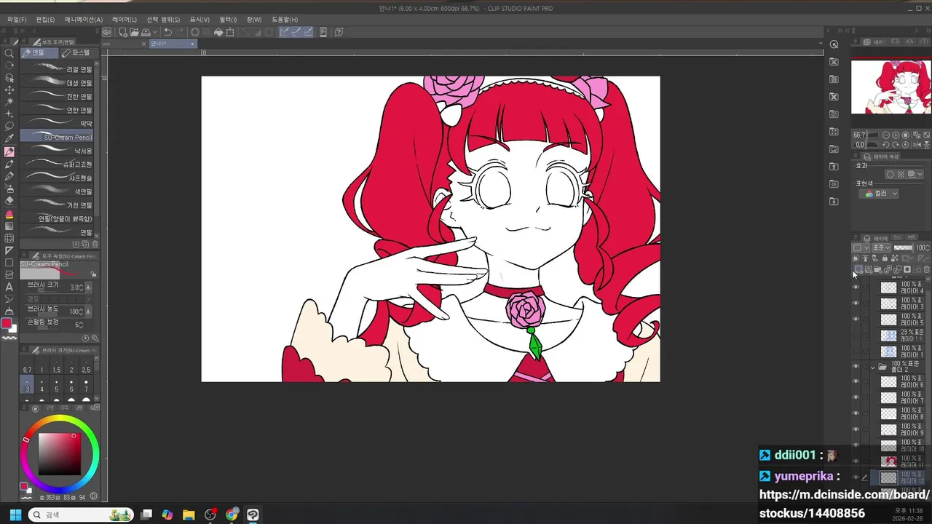Click the Undo arrow in the command bar
932x524 pixels.
point(167,32)
